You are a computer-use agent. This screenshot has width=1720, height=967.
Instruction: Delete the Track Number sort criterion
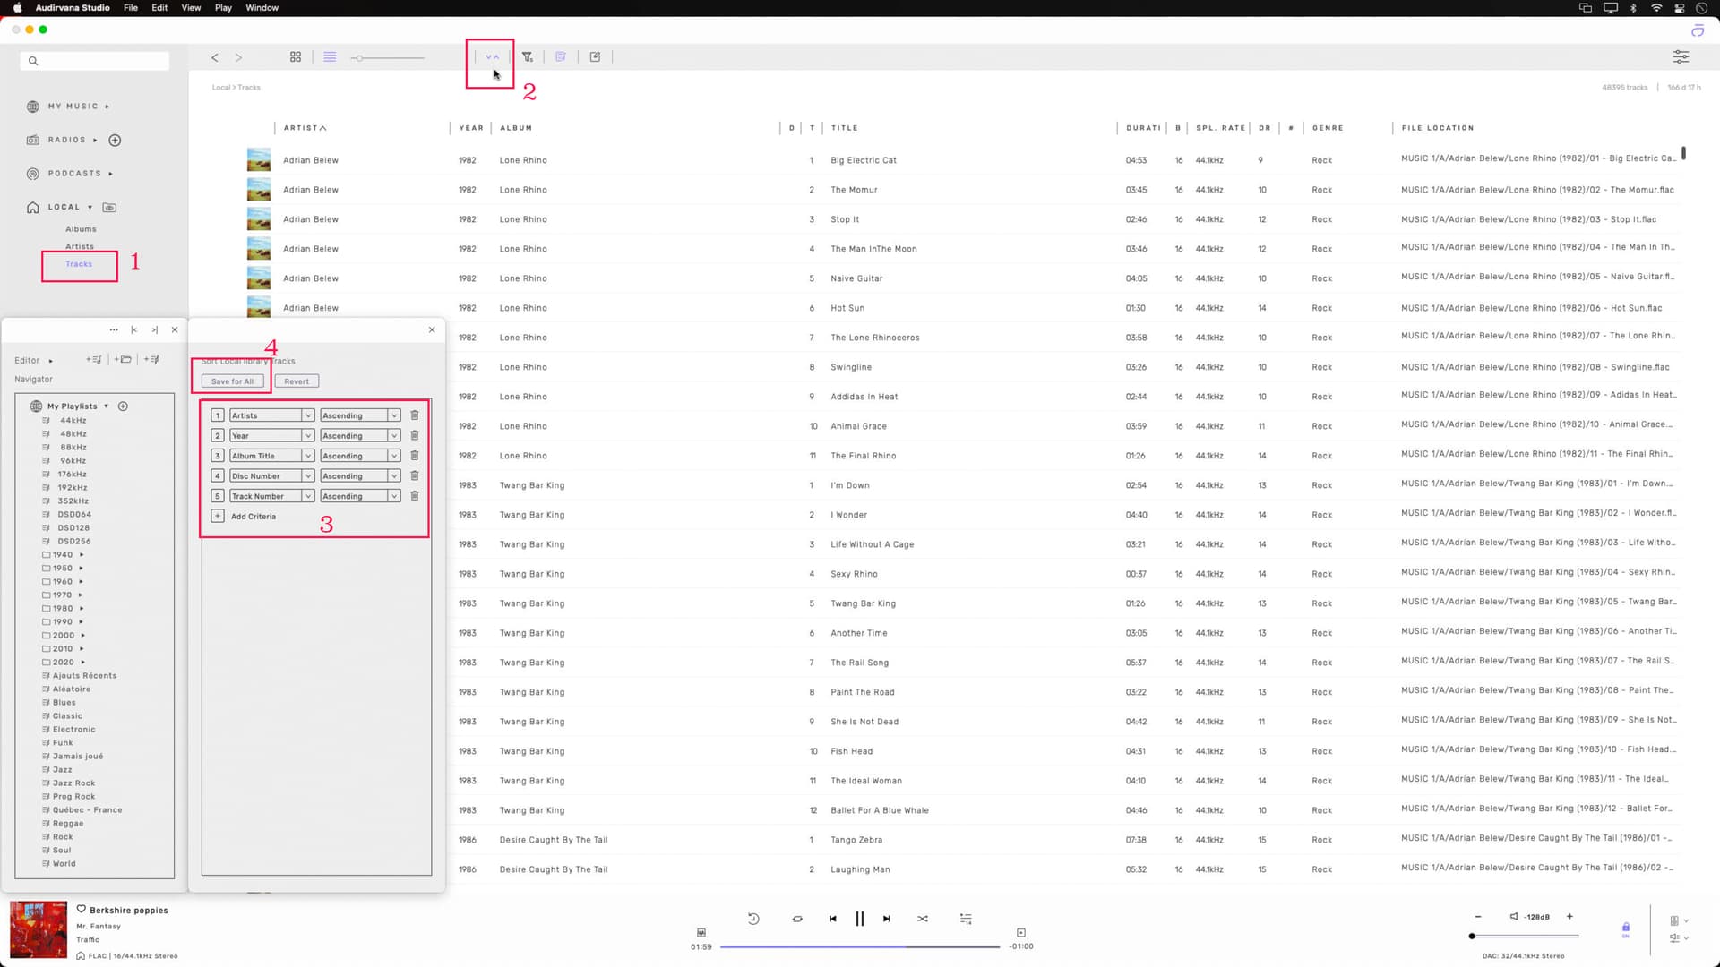tap(415, 496)
